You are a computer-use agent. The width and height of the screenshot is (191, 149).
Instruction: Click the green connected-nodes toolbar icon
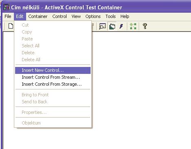coord(133,26)
